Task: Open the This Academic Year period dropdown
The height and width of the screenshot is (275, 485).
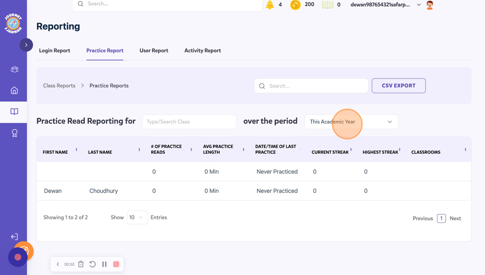Action: [x=351, y=122]
